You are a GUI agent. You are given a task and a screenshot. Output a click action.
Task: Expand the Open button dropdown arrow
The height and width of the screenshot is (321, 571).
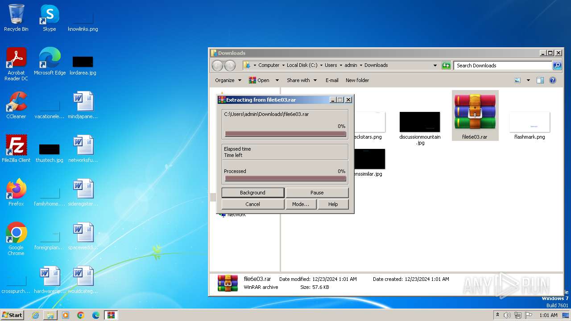click(277, 80)
